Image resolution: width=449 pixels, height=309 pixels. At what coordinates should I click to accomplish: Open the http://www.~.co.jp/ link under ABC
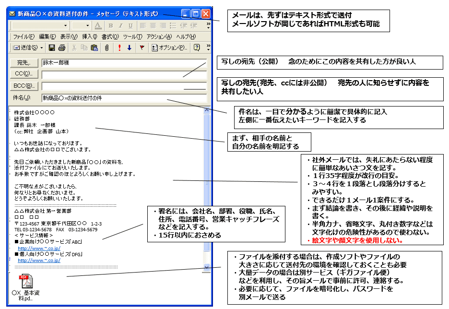(x=38, y=248)
